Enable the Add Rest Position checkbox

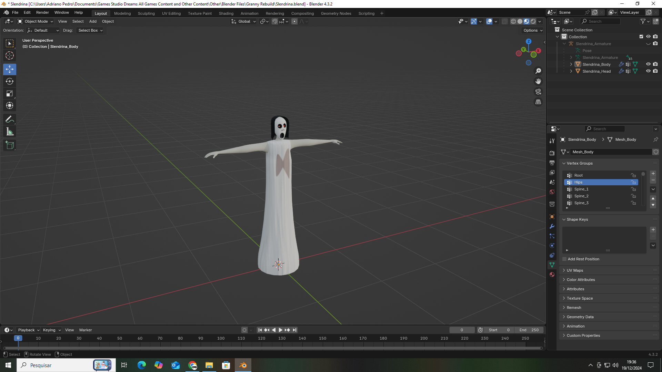point(564,259)
